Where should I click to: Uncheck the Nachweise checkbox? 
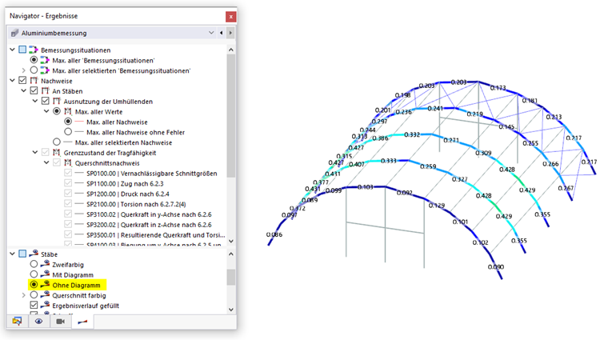click(x=22, y=81)
